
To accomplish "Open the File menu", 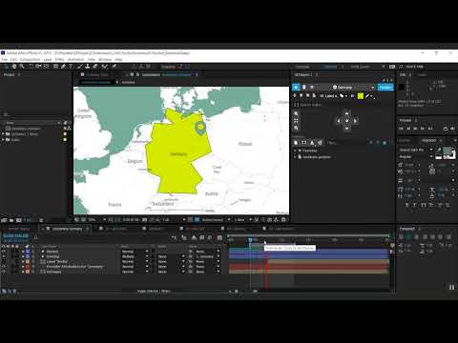I will click(5, 59).
